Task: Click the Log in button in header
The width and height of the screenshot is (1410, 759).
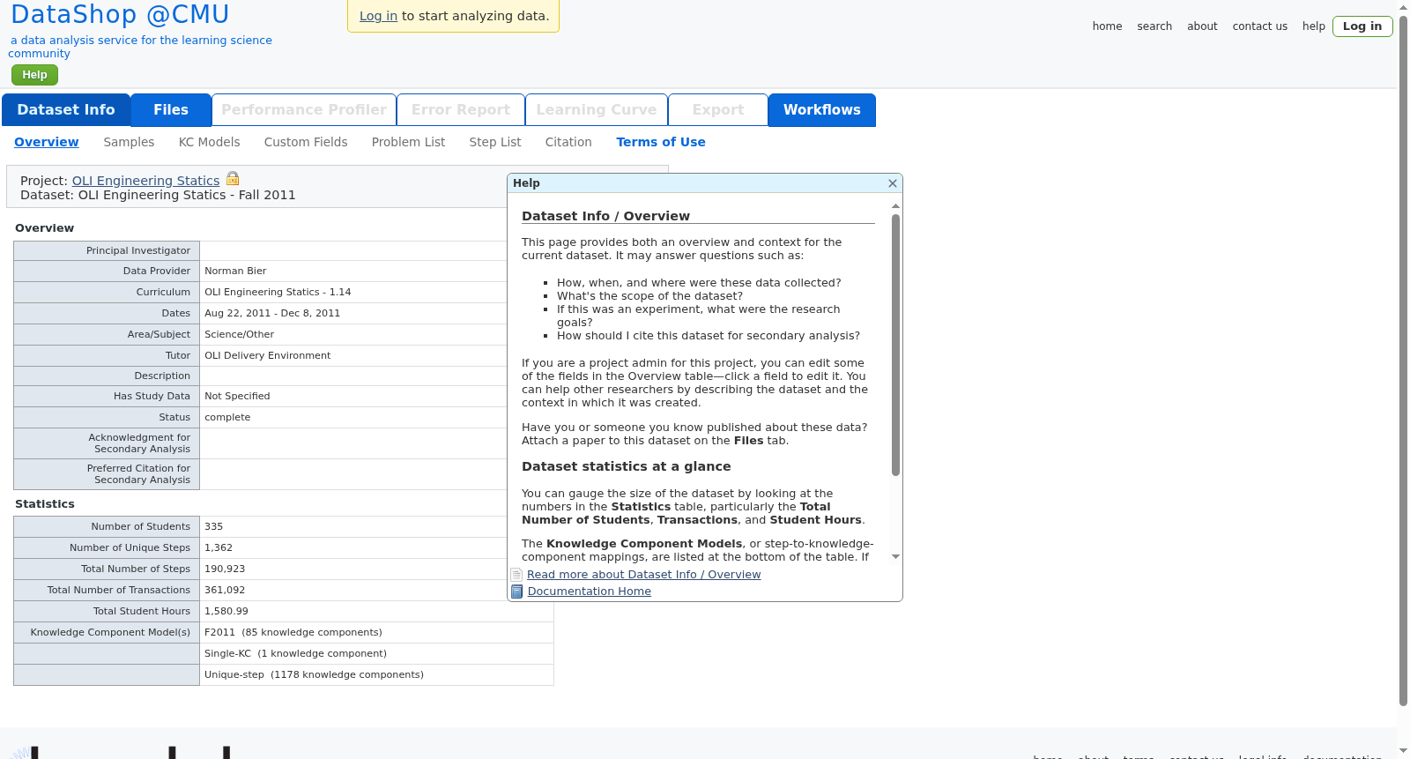Action: pos(1362,26)
